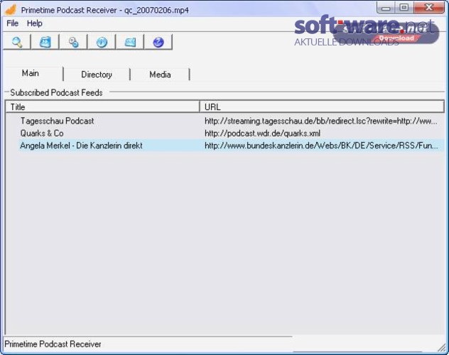Sort feeds by the URL column header

click(x=322, y=106)
